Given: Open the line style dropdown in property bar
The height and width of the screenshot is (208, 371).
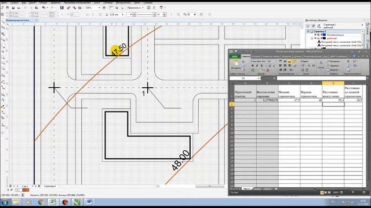Looking at the screenshot, I should 154,14.
